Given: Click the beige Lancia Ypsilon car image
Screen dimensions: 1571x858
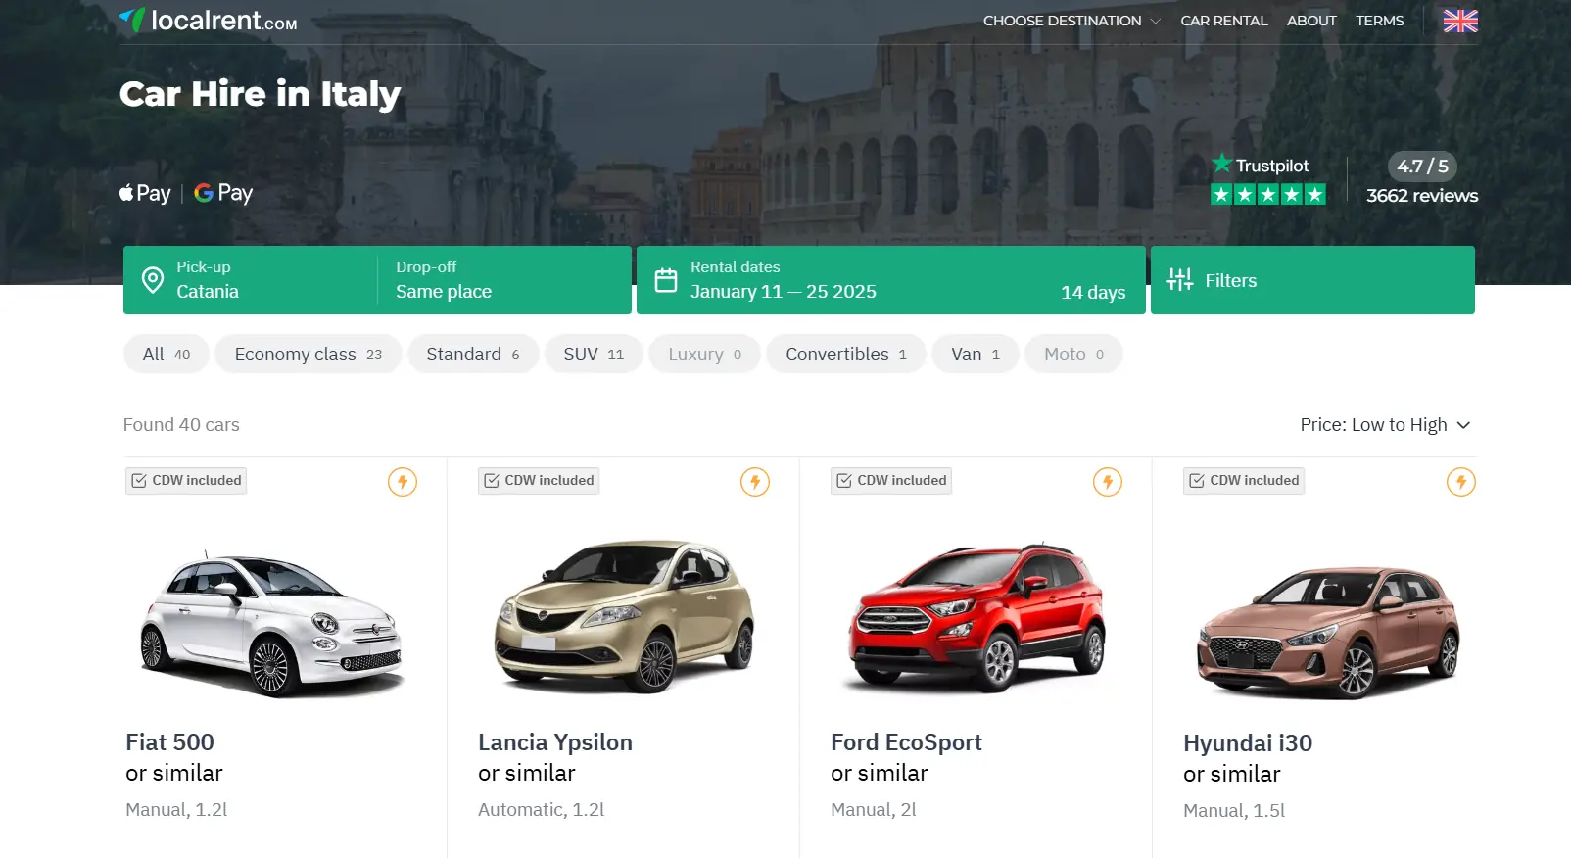Looking at the screenshot, I should [624, 617].
